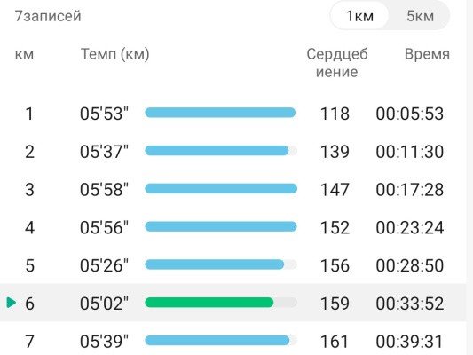This screenshot has height=355, width=473.
Task: Select the km 1 row pace bar
Action: [x=220, y=113]
